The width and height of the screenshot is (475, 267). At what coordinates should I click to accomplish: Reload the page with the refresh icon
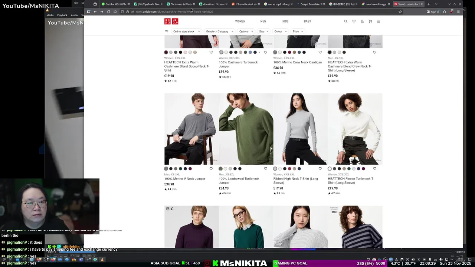[108, 11]
